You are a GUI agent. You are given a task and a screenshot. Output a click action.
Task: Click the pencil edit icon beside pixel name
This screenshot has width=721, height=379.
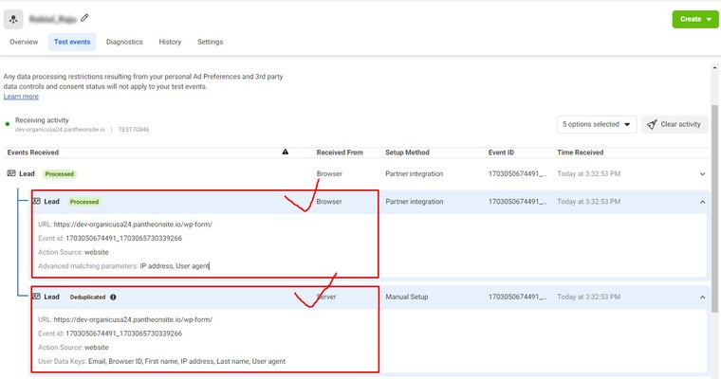85,17
